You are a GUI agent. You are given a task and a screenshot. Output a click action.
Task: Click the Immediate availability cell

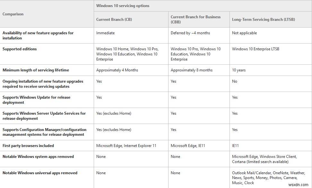(x=105, y=33)
